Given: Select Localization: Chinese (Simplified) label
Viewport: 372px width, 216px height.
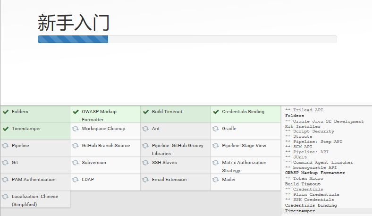Looking at the screenshot, I should coord(35,200).
